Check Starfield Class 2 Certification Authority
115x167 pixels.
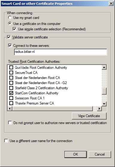[11, 88]
